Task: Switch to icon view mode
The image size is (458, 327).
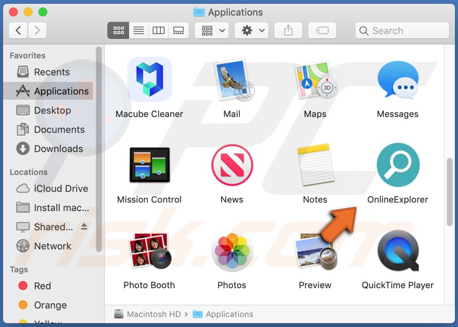Action: [119, 31]
